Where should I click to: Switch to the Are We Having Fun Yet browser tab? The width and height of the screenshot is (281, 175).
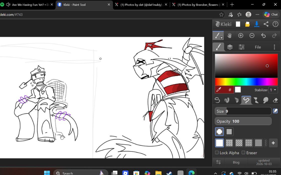[27, 5]
